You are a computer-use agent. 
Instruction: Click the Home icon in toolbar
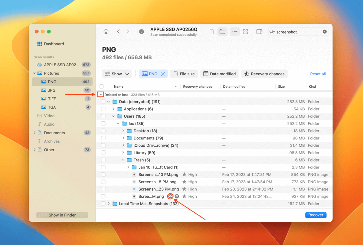pos(106,32)
